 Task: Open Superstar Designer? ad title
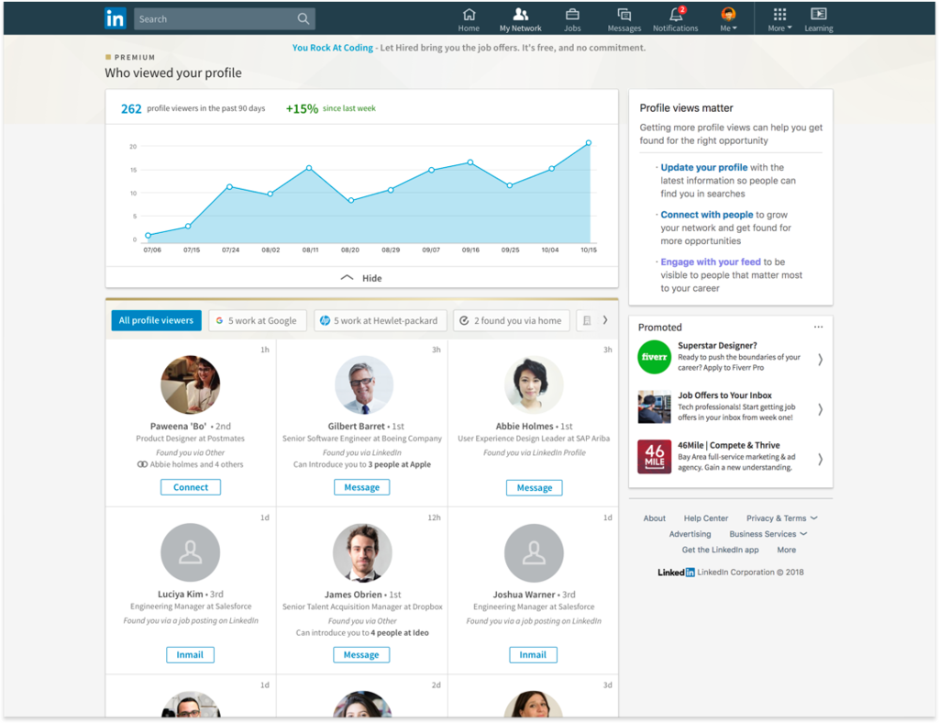[717, 345]
